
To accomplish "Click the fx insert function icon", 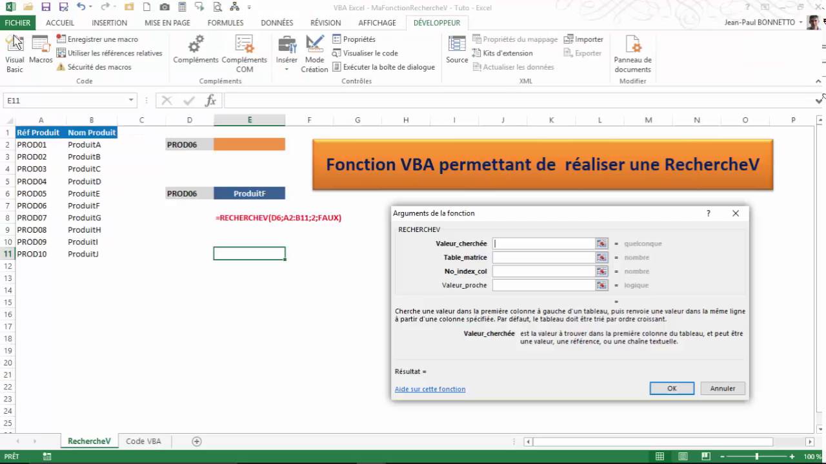I will (x=210, y=101).
